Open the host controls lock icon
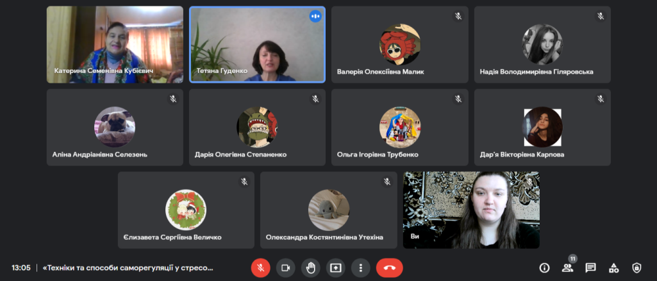The width and height of the screenshot is (657, 281). 637,268
